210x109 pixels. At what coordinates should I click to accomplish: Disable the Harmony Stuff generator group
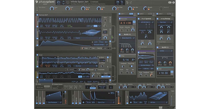(37, 15)
